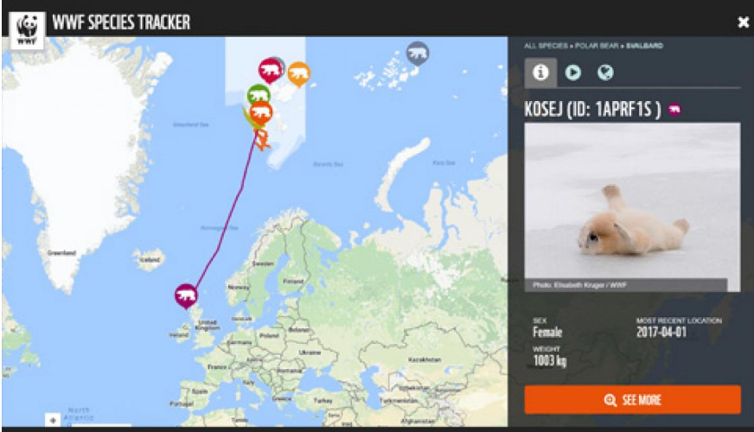Select the yellow-orange polar bear map marker

point(298,74)
